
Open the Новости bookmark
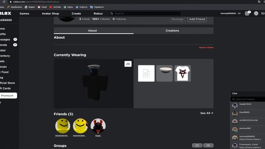[x=82, y=7]
